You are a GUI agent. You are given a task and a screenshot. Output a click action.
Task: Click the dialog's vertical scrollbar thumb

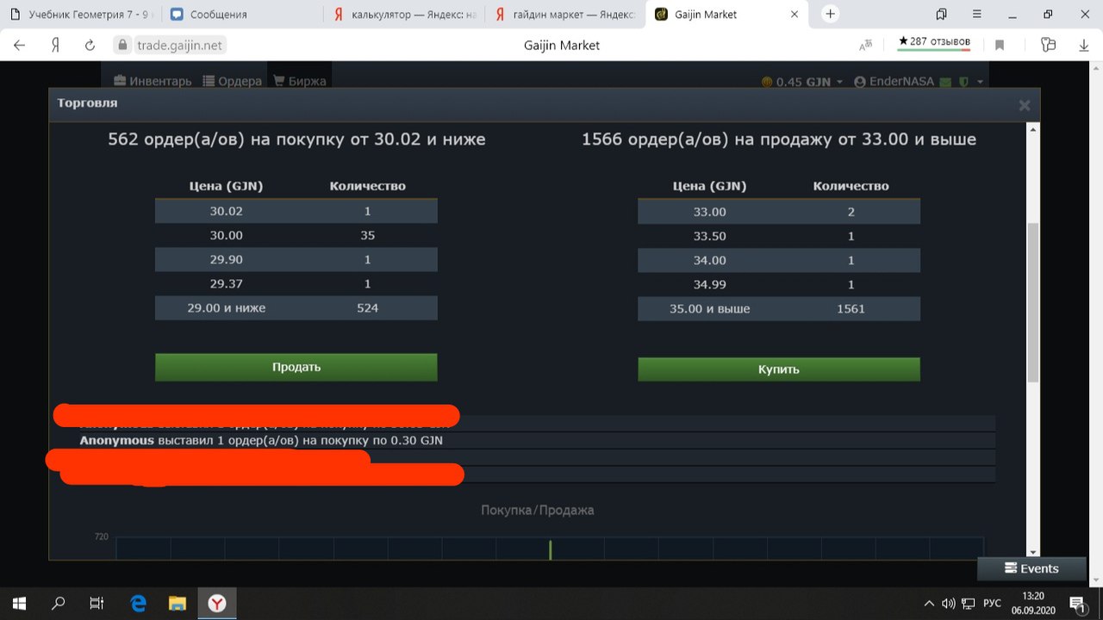click(x=1033, y=302)
